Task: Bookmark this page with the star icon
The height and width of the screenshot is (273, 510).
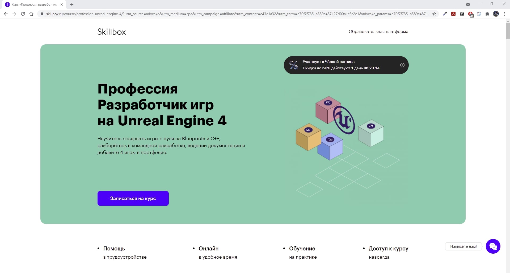Action: pyautogui.click(x=434, y=14)
